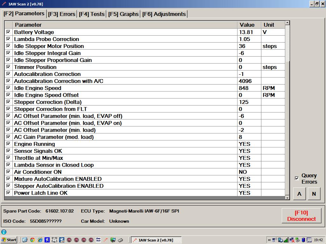Click the memory chip icon in quick launch
The width and height of the screenshot is (326, 244).
pos(120,240)
